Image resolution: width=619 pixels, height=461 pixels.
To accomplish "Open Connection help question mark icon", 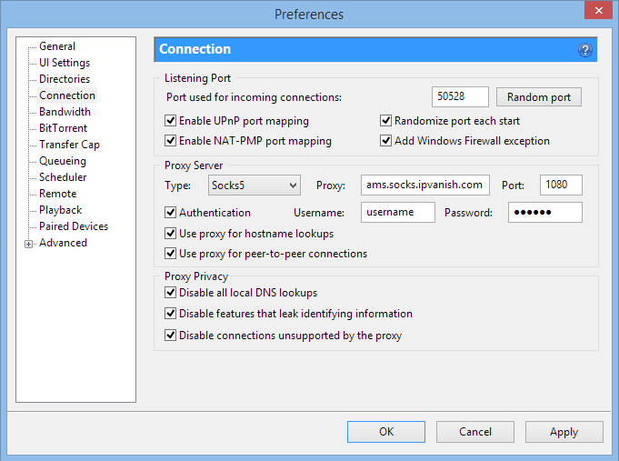I will tap(585, 50).
